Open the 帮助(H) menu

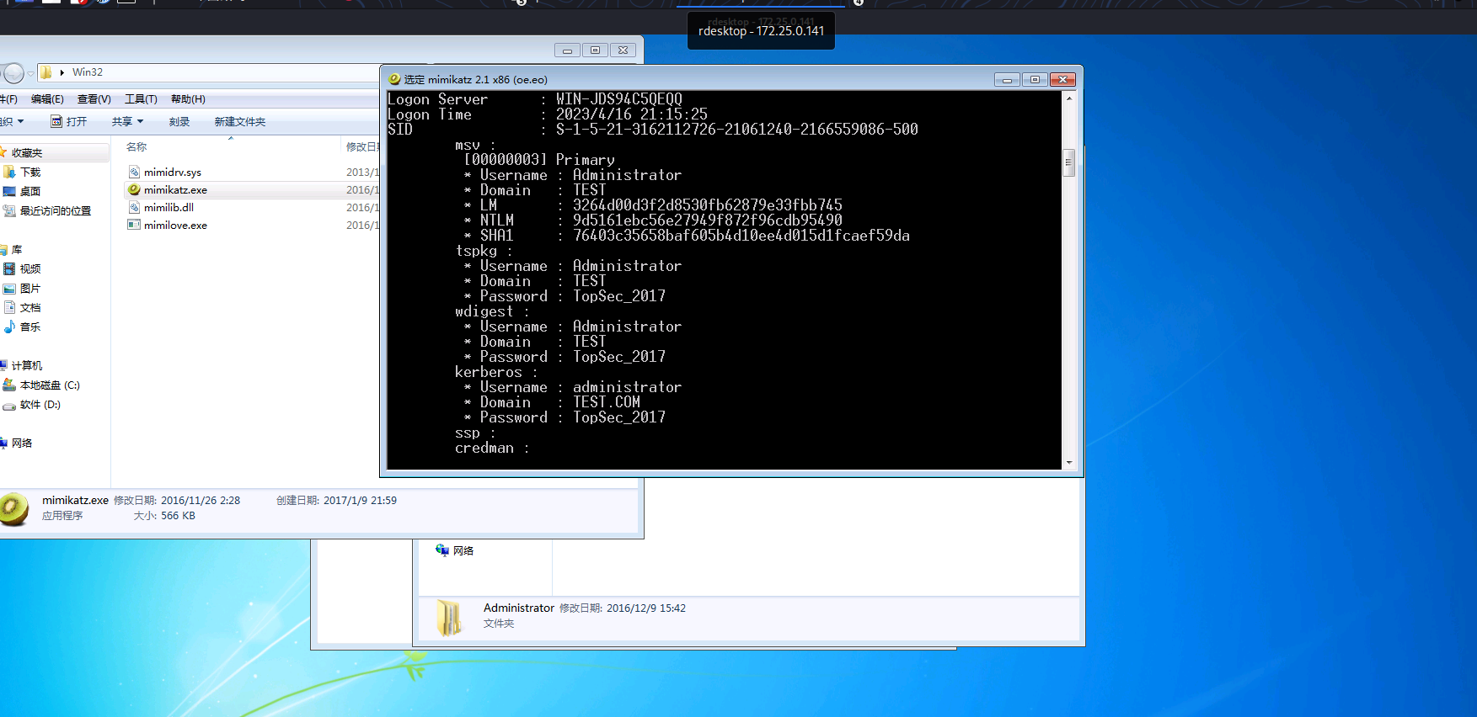[188, 98]
